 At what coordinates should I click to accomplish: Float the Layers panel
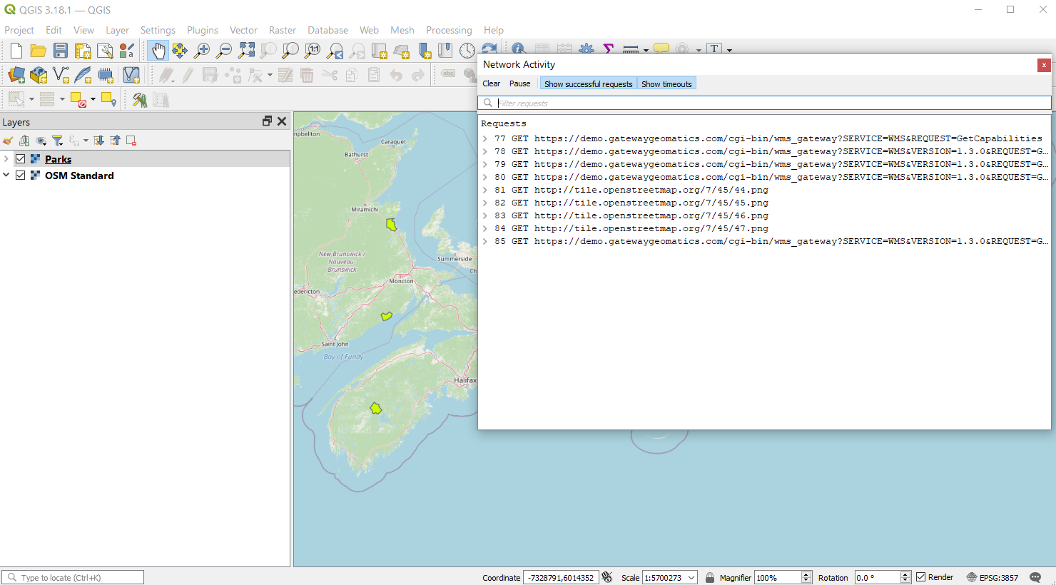coord(268,121)
